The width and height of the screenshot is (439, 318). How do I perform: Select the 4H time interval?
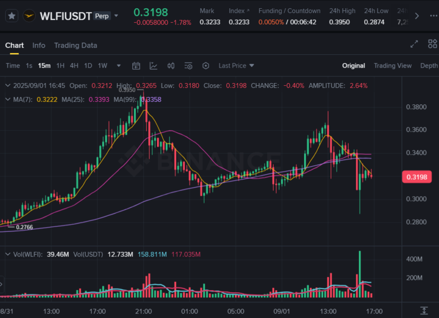74,66
